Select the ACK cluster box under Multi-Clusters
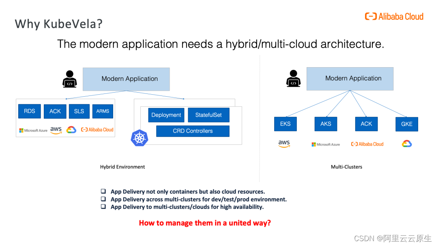Viewport: 438px width, 246px height. 366,124
